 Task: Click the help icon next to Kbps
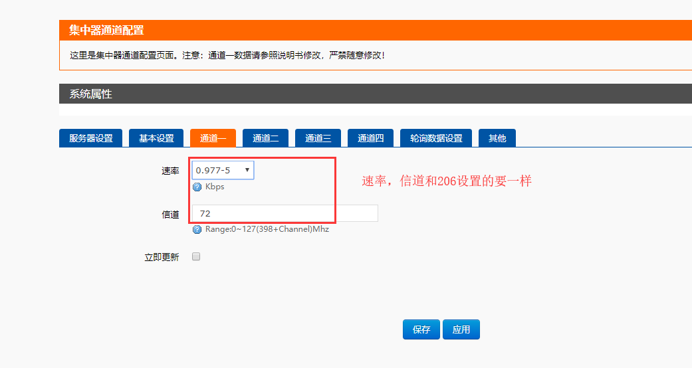point(197,187)
